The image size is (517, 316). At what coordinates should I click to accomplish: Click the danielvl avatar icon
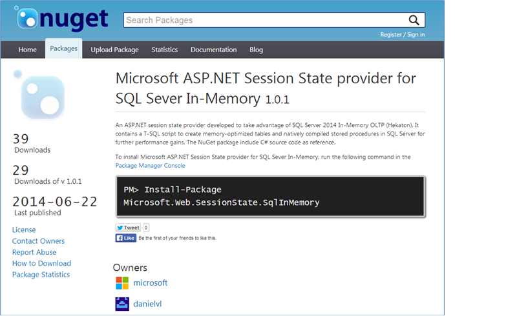point(122,304)
